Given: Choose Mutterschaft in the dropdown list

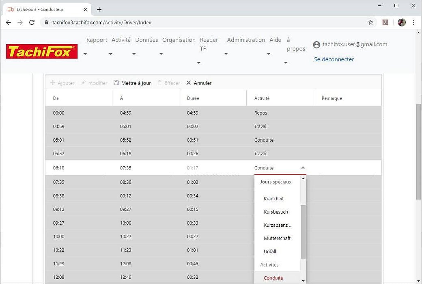Looking at the screenshot, I should click(x=277, y=238).
